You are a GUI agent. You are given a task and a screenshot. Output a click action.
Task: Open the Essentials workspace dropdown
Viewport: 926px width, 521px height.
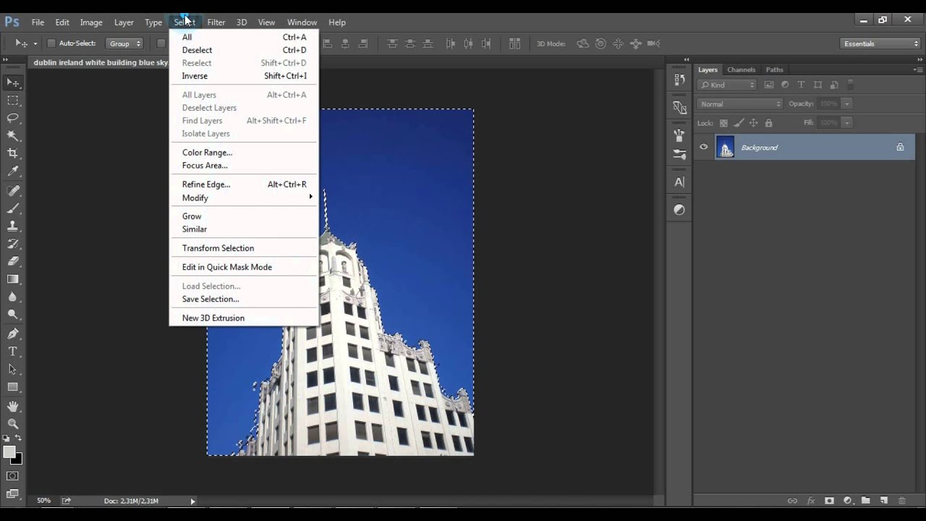coord(881,43)
